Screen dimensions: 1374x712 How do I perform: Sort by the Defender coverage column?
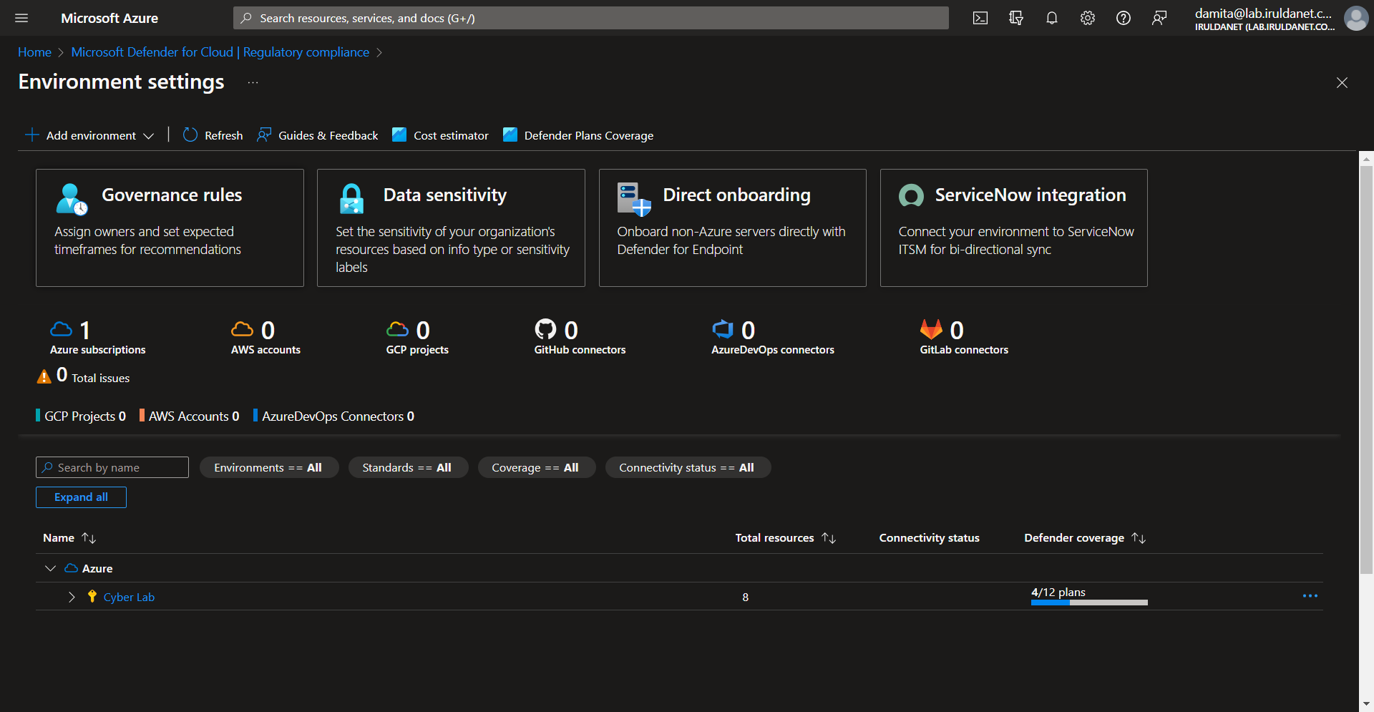click(1085, 537)
